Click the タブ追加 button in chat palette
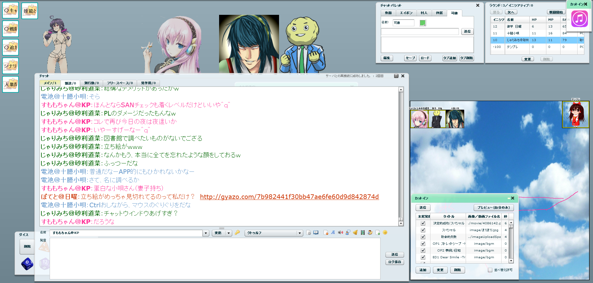Viewport: 593px width, 283px height. 450,58
